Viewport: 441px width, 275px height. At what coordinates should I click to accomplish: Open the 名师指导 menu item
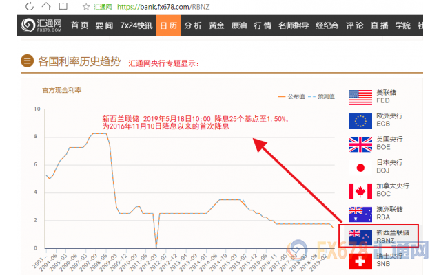pyautogui.click(x=294, y=25)
